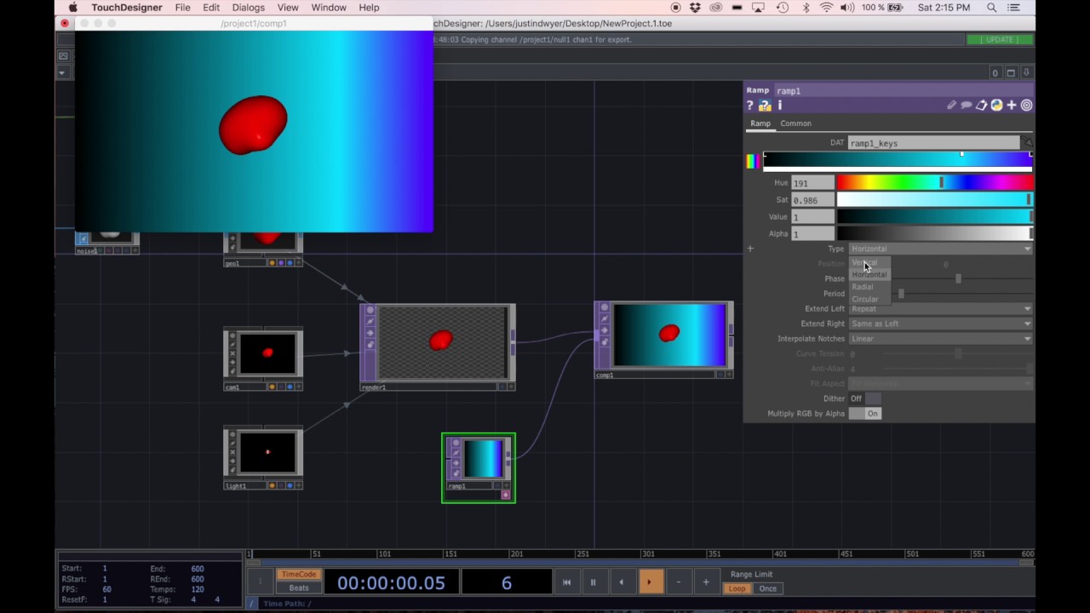Select the comp1 node viewer thumbnail
The width and height of the screenshot is (1090, 613).
[x=668, y=336]
